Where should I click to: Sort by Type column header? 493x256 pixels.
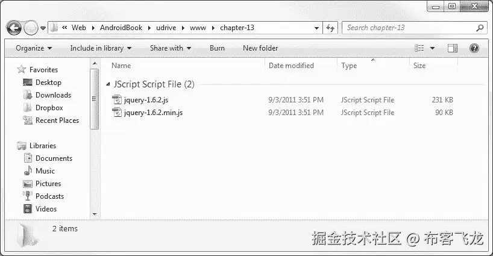pos(349,66)
